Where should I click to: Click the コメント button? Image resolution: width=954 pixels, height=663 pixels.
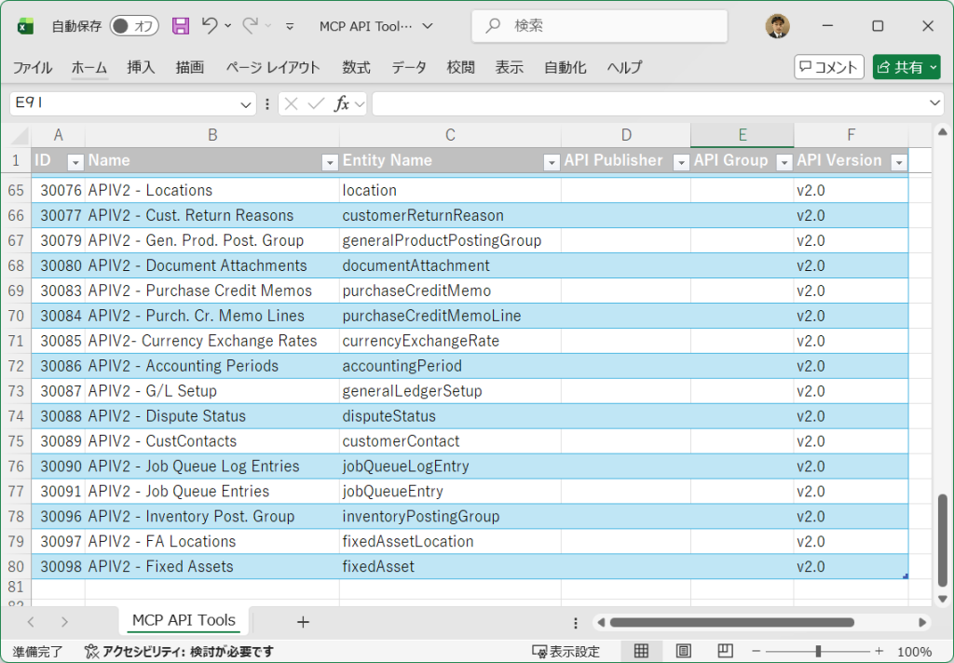point(829,67)
